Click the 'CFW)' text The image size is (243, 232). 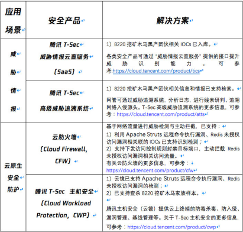63,161
